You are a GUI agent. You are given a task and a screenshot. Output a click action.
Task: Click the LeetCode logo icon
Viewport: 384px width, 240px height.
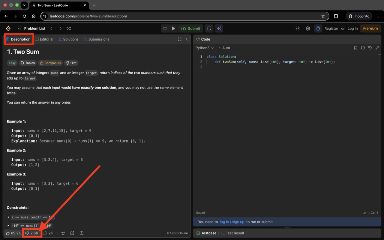[8, 28]
